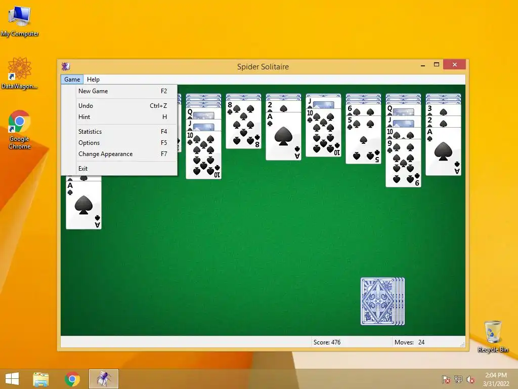Image resolution: width=518 pixels, height=389 pixels.
Task: Select the ace under the 2 in the middle column
Action: click(283, 136)
